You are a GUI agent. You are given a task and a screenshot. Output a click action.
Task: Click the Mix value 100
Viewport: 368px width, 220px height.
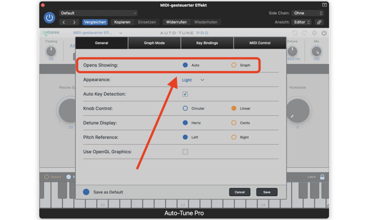click(x=316, y=59)
